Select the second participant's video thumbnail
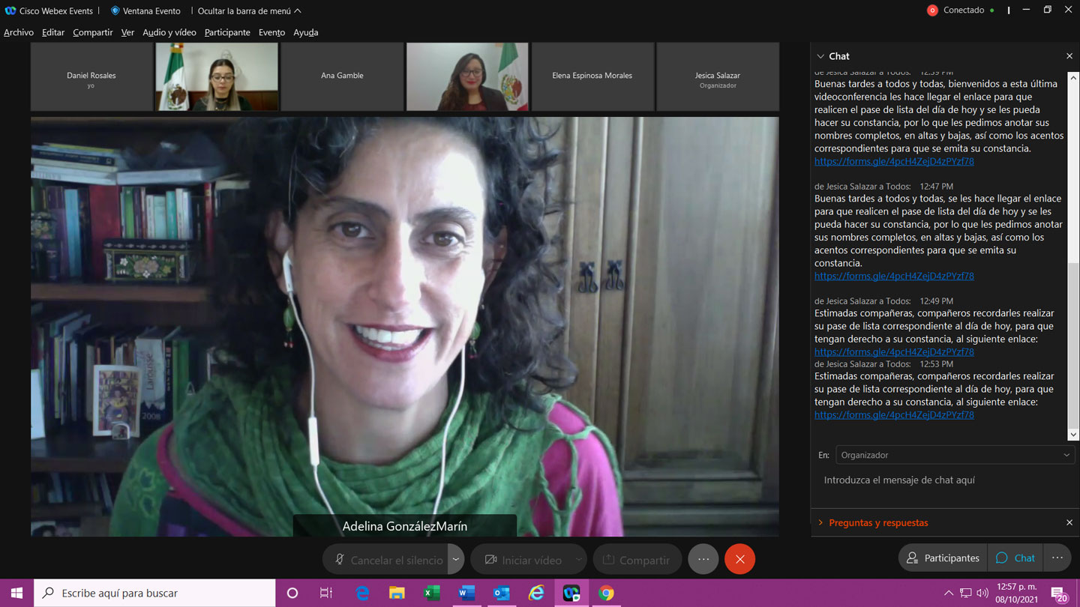This screenshot has width=1080, height=607. coord(217,76)
